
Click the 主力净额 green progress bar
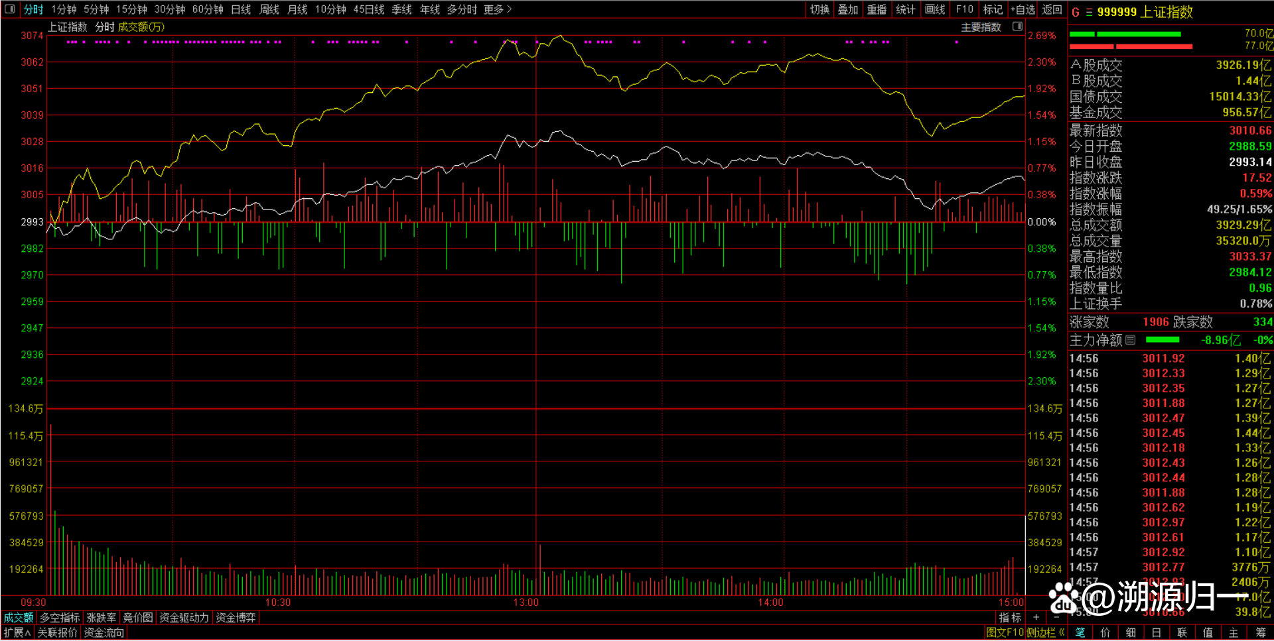coord(1163,340)
